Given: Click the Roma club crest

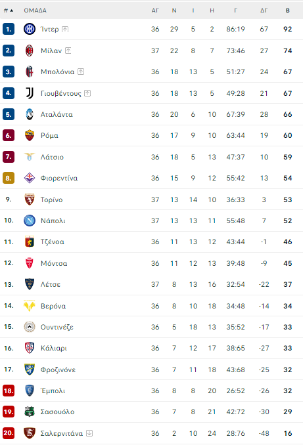Looking at the screenshot, I should pyautogui.click(x=30, y=135).
